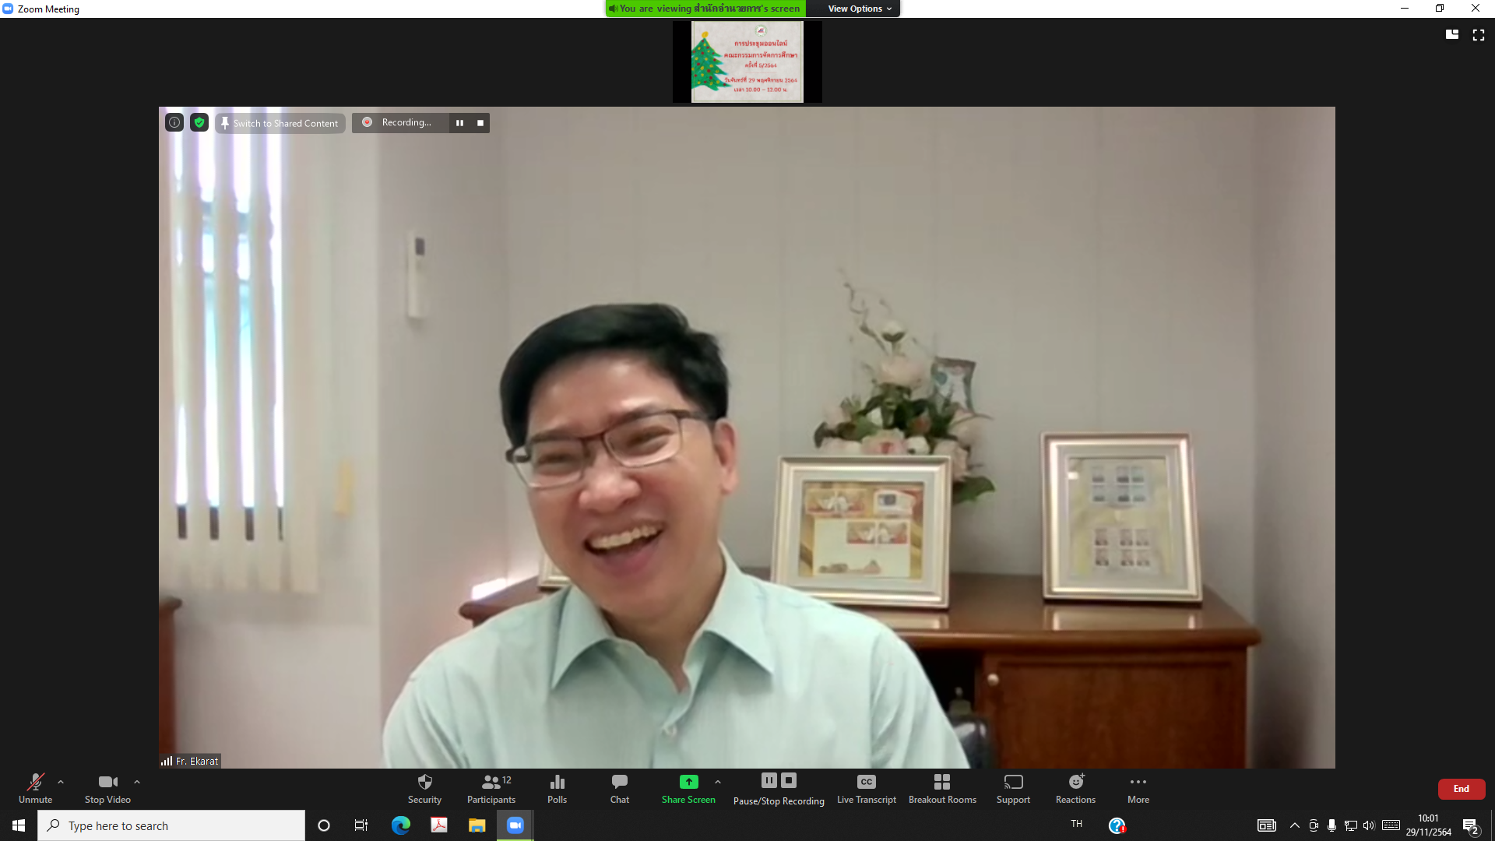The image size is (1495, 841).
Task: Pause recording from top Recording indicator
Action: tap(459, 123)
